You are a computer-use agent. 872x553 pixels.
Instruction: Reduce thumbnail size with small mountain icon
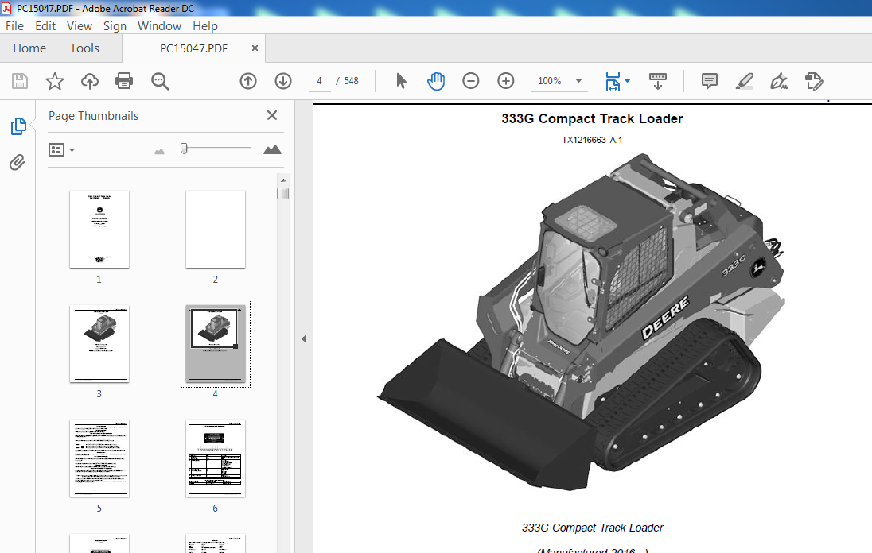[160, 151]
